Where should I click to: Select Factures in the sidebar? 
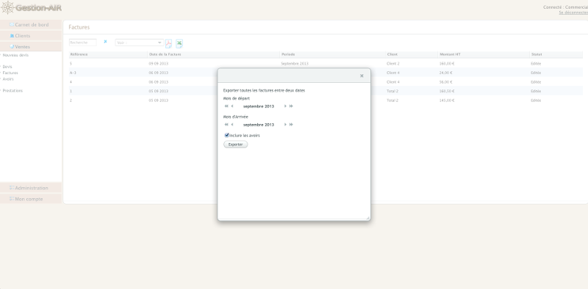click(10, 73)
